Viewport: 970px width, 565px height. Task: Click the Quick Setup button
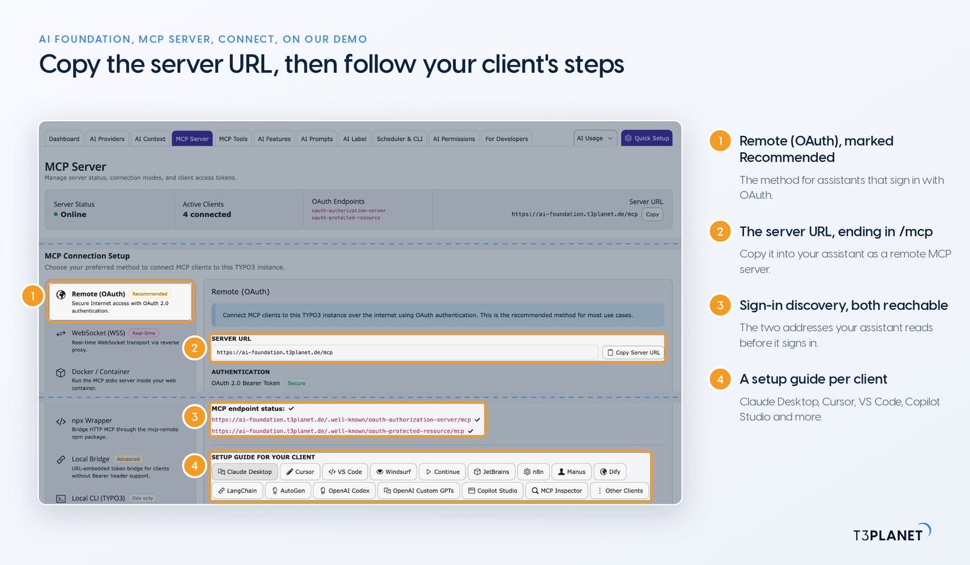(647, 138)
